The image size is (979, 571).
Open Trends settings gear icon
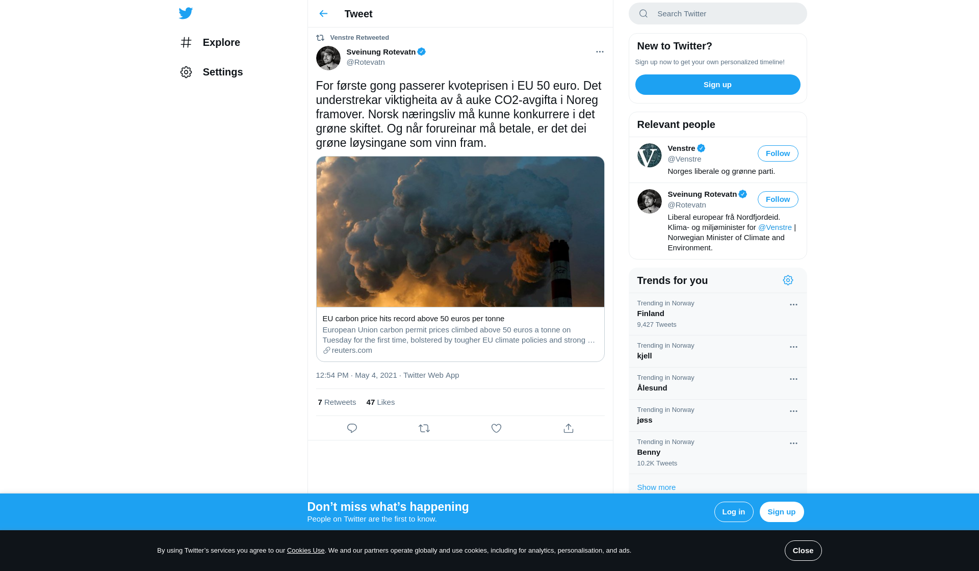click(788, 280)
